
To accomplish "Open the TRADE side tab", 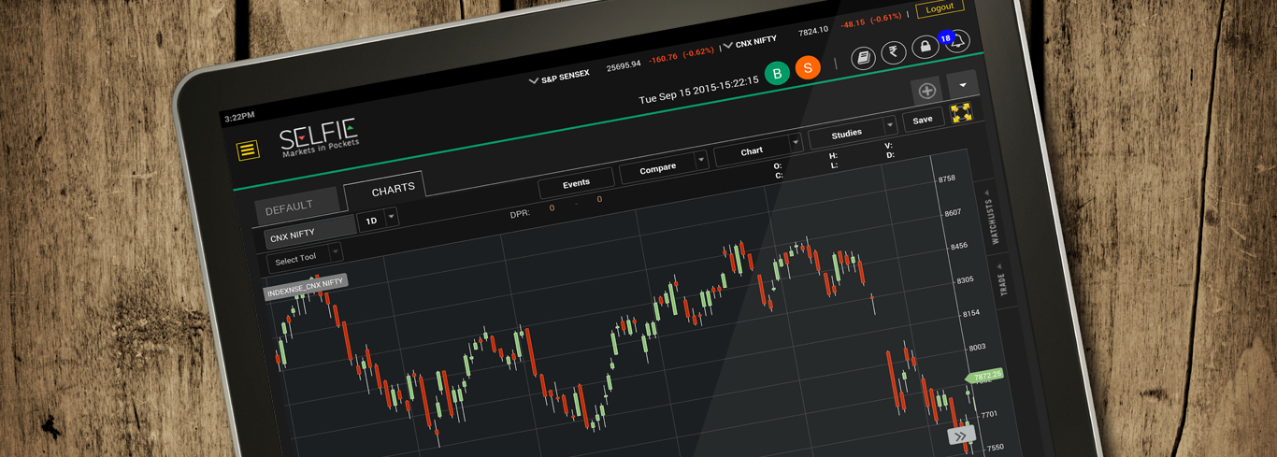I will (x=1005, y=280).
